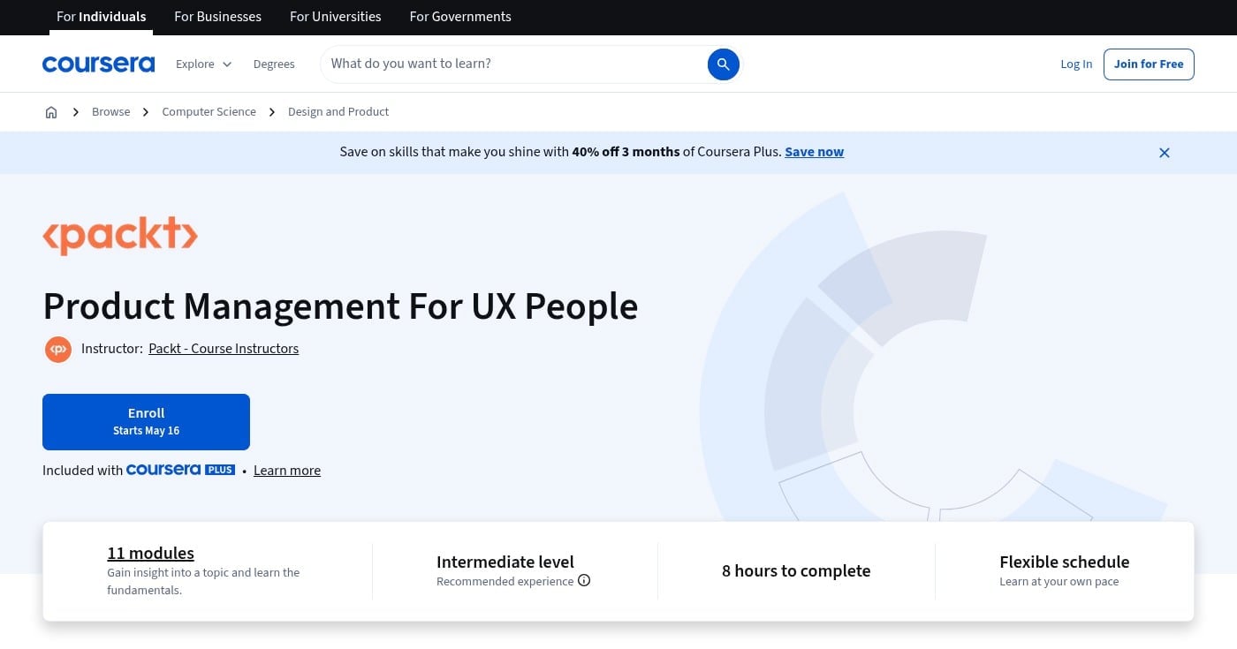Click the Enroll button
The height and width of the screenshot is (649, 1237).
146,422
